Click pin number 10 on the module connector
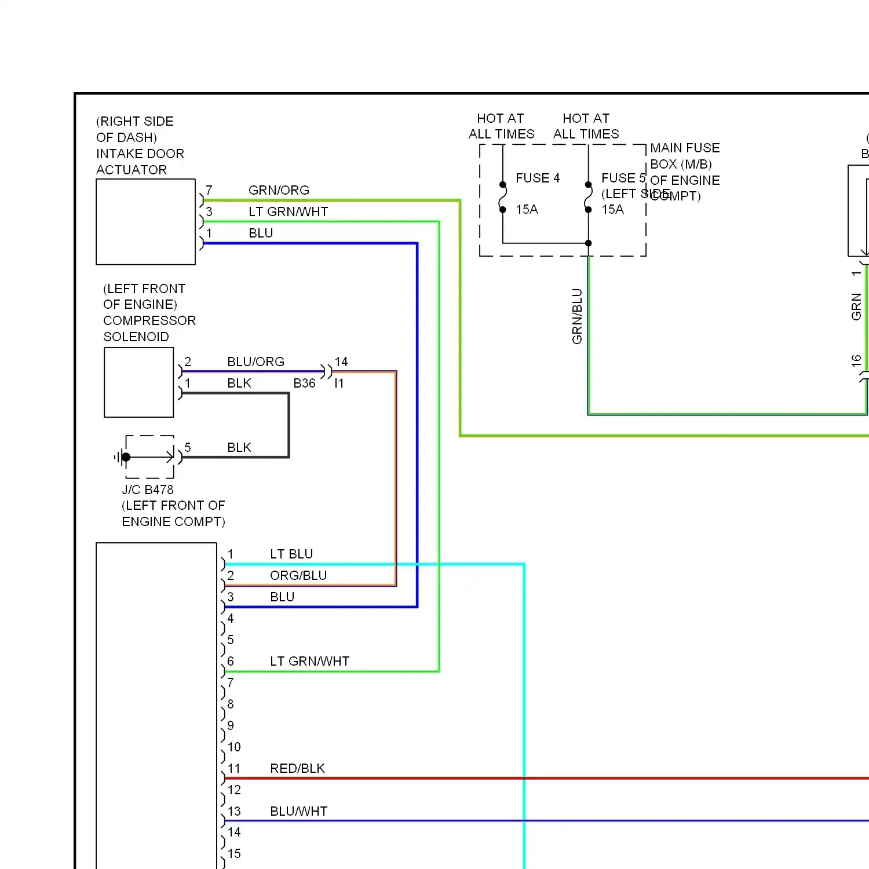 (x=234, y=747)
